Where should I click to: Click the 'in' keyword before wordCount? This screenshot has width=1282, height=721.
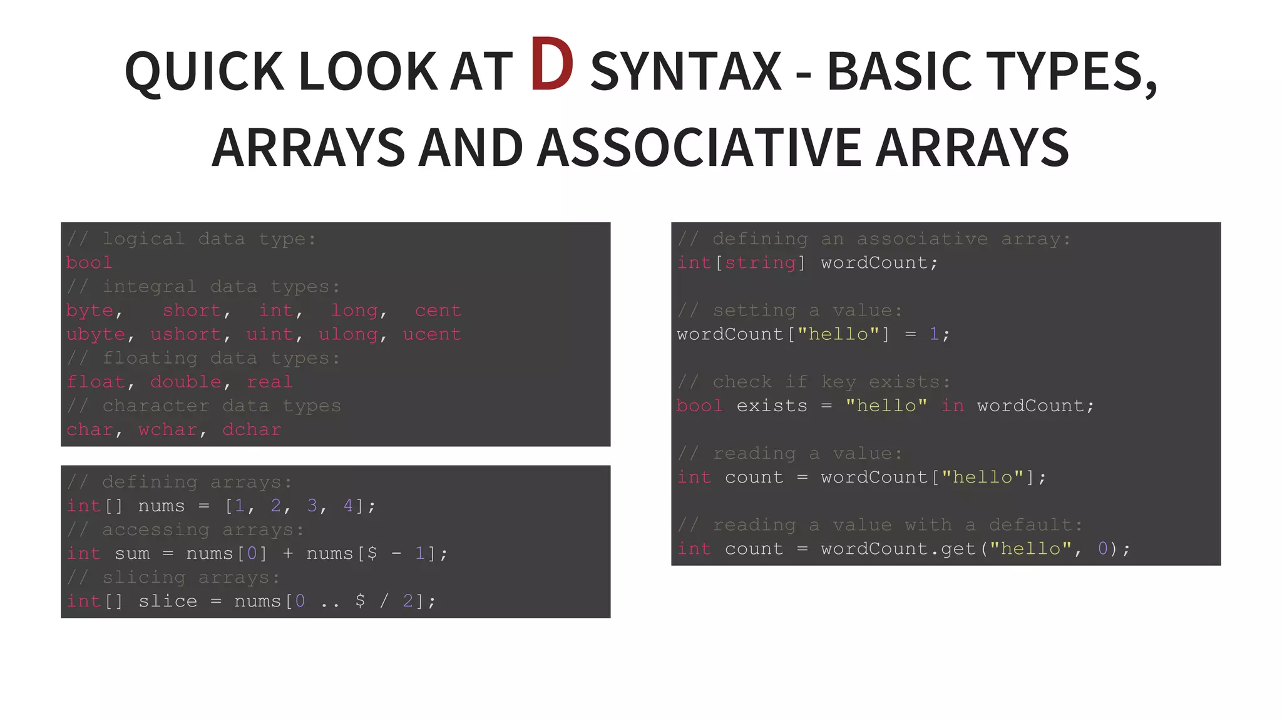tap(952, 406)
